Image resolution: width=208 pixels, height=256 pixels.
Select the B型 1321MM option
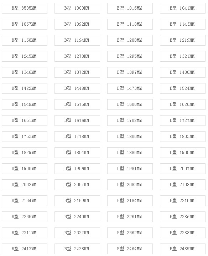pyautogui.click(x=183, y=56)
